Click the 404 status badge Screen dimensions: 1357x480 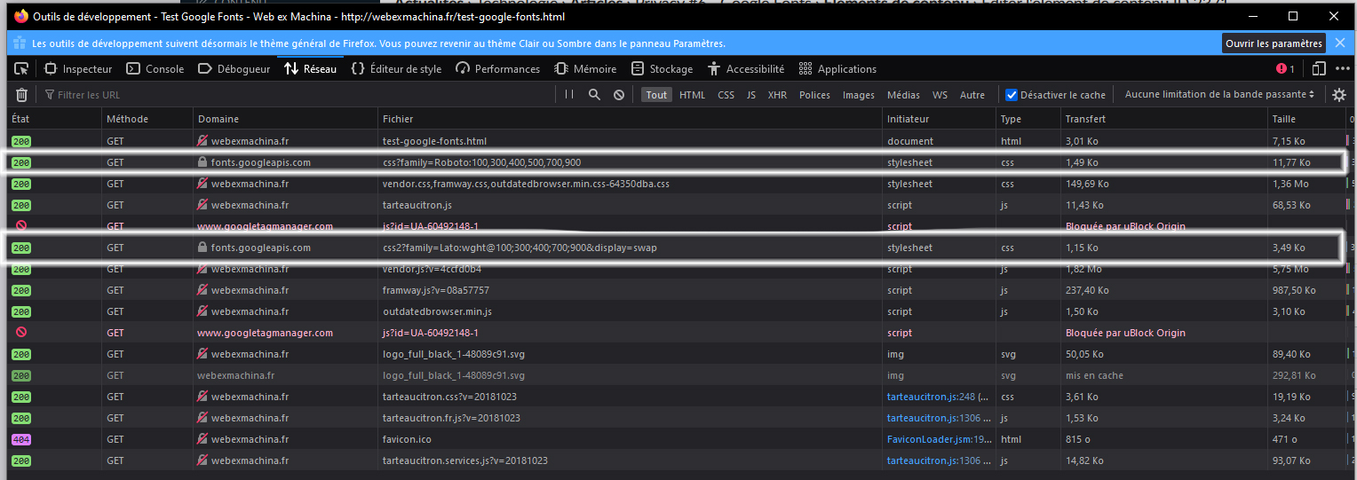tap(21, 439)
